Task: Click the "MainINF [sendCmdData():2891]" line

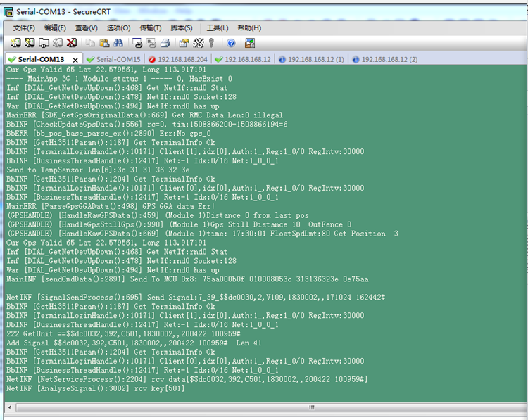Action: (187, 279)
